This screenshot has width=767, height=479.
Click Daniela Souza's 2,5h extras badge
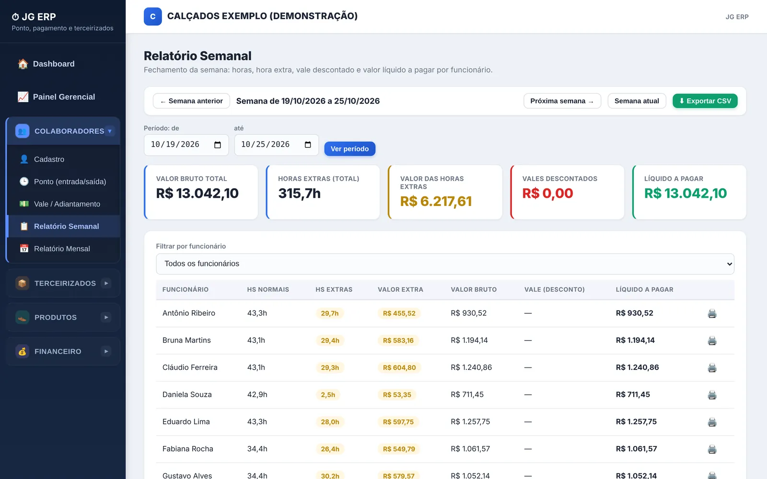pos(328,395)
